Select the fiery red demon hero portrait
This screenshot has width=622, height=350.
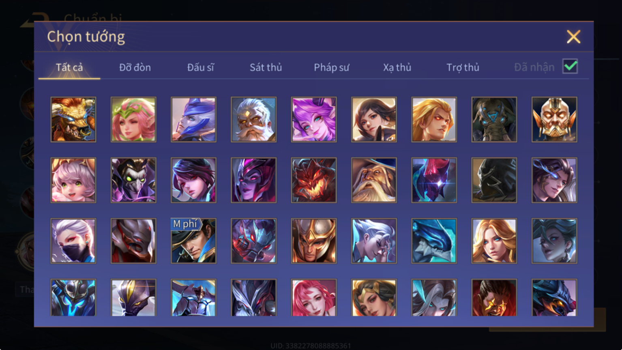[x=314, y=180]
